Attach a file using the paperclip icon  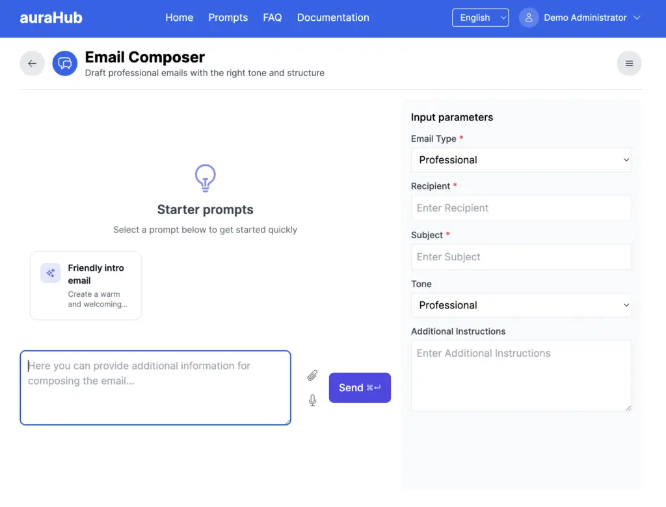coord(312,376)
